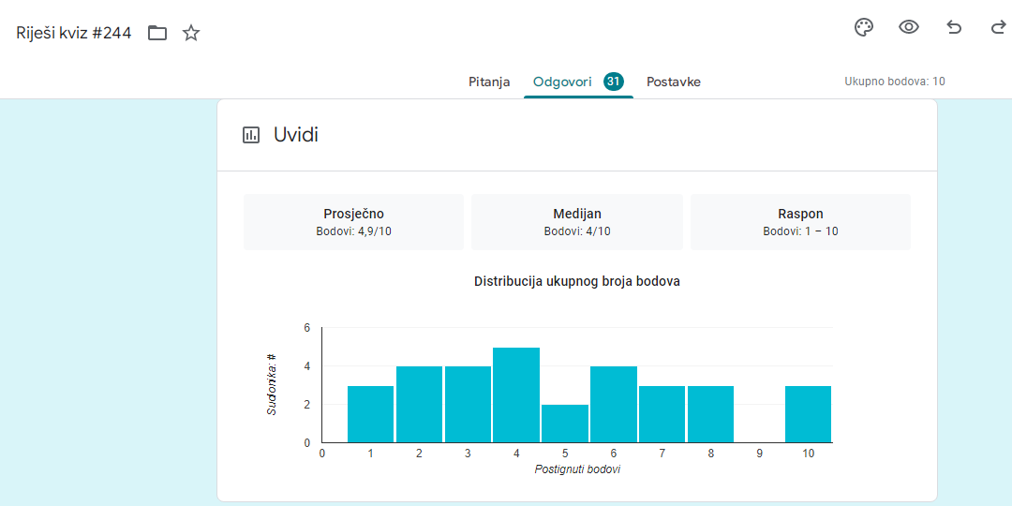Click the histogram bar for score 10
The height and width of the screenshot is (506, 1012).
tap(808, 414)
